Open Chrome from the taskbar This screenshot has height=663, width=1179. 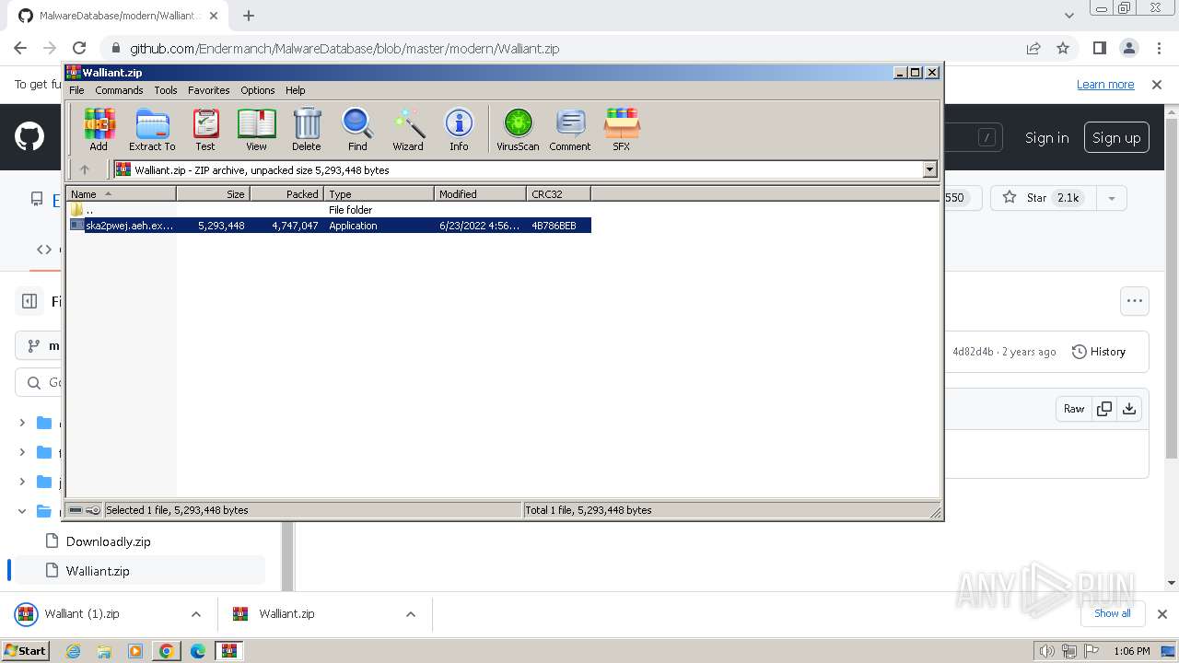click(166, 651)
